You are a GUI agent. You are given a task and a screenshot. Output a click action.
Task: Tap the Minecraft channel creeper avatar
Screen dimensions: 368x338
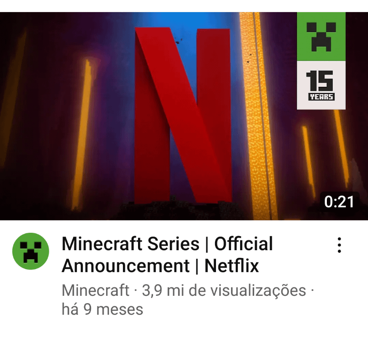point(31,251)
